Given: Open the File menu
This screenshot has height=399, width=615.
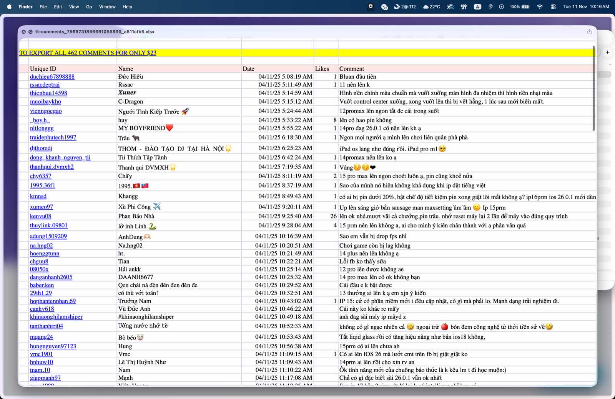Looking at the screenshot, I should (43, 7).
